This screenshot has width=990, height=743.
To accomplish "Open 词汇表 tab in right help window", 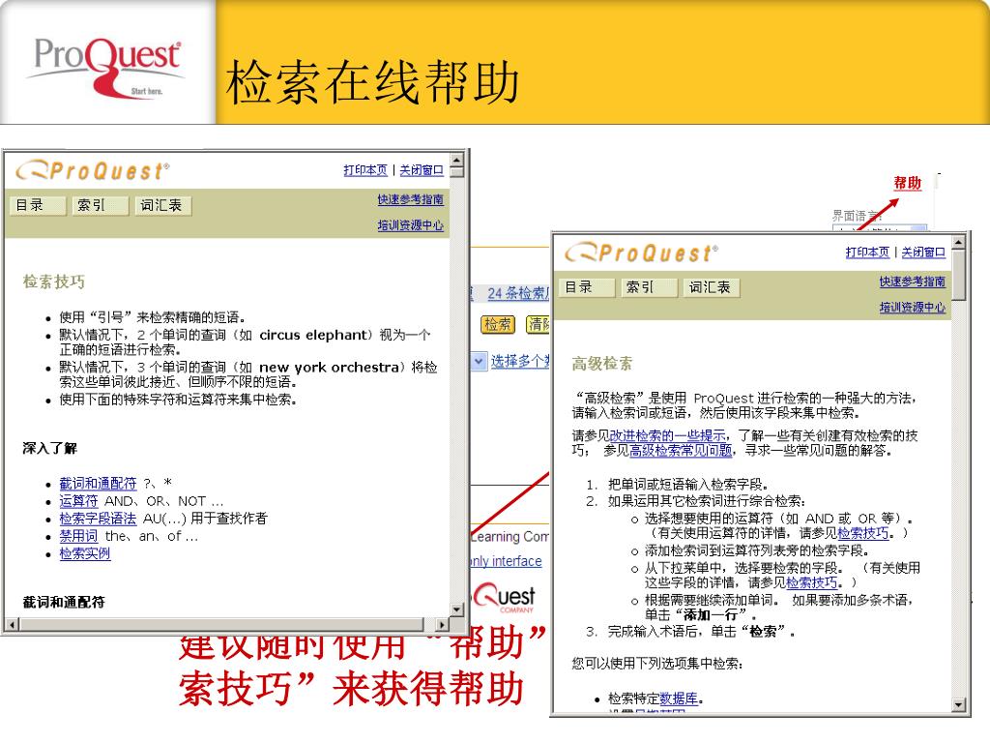I will point(712,287).
